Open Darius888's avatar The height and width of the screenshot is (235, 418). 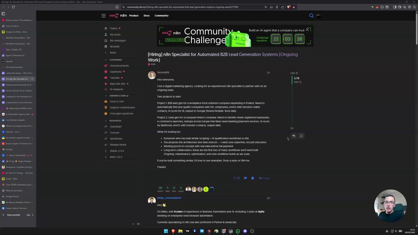[152, 75]
